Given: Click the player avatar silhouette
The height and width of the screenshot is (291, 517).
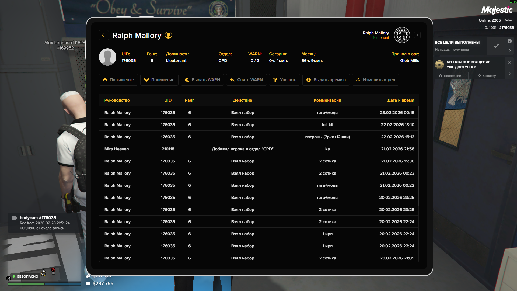Looking at the screenshot, I should [107, 57].
